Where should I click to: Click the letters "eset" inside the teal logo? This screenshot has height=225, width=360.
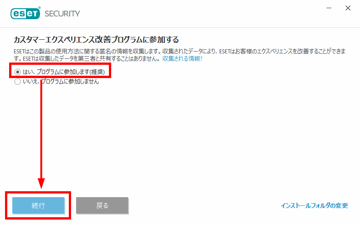pos(25,14)
